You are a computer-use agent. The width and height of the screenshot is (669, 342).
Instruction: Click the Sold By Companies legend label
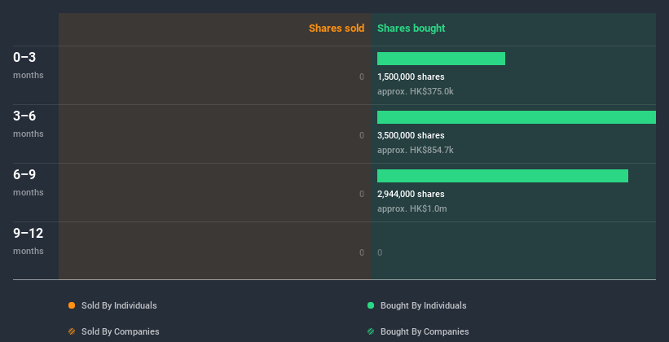tap(121, 331)
